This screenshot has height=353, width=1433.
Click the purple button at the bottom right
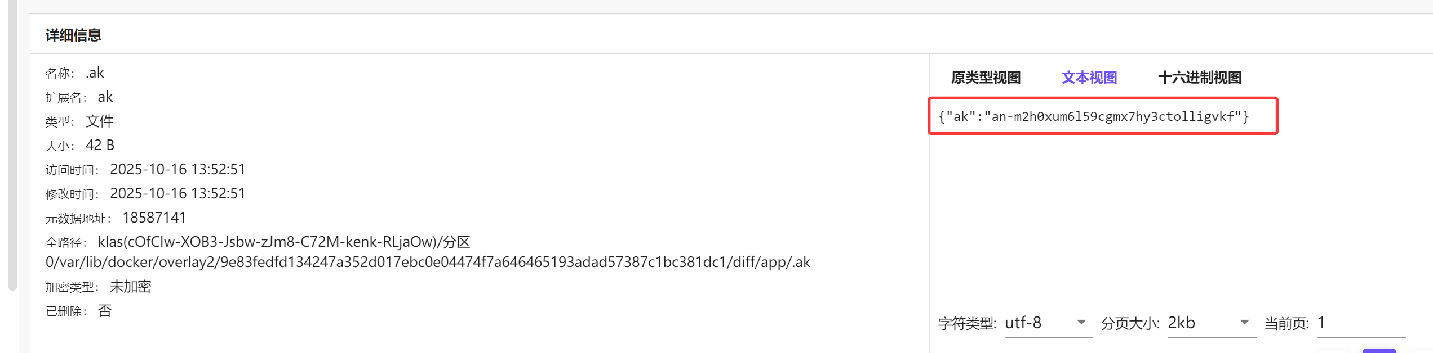pos(1379,350)
